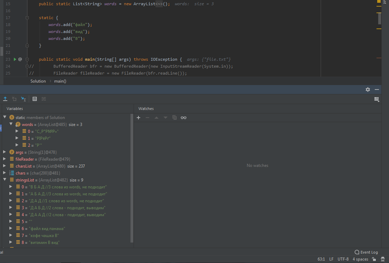The width and height of the screenshot is (389, 263).
Task: Collapse the stringsList variable node
Action: (5, 180)
